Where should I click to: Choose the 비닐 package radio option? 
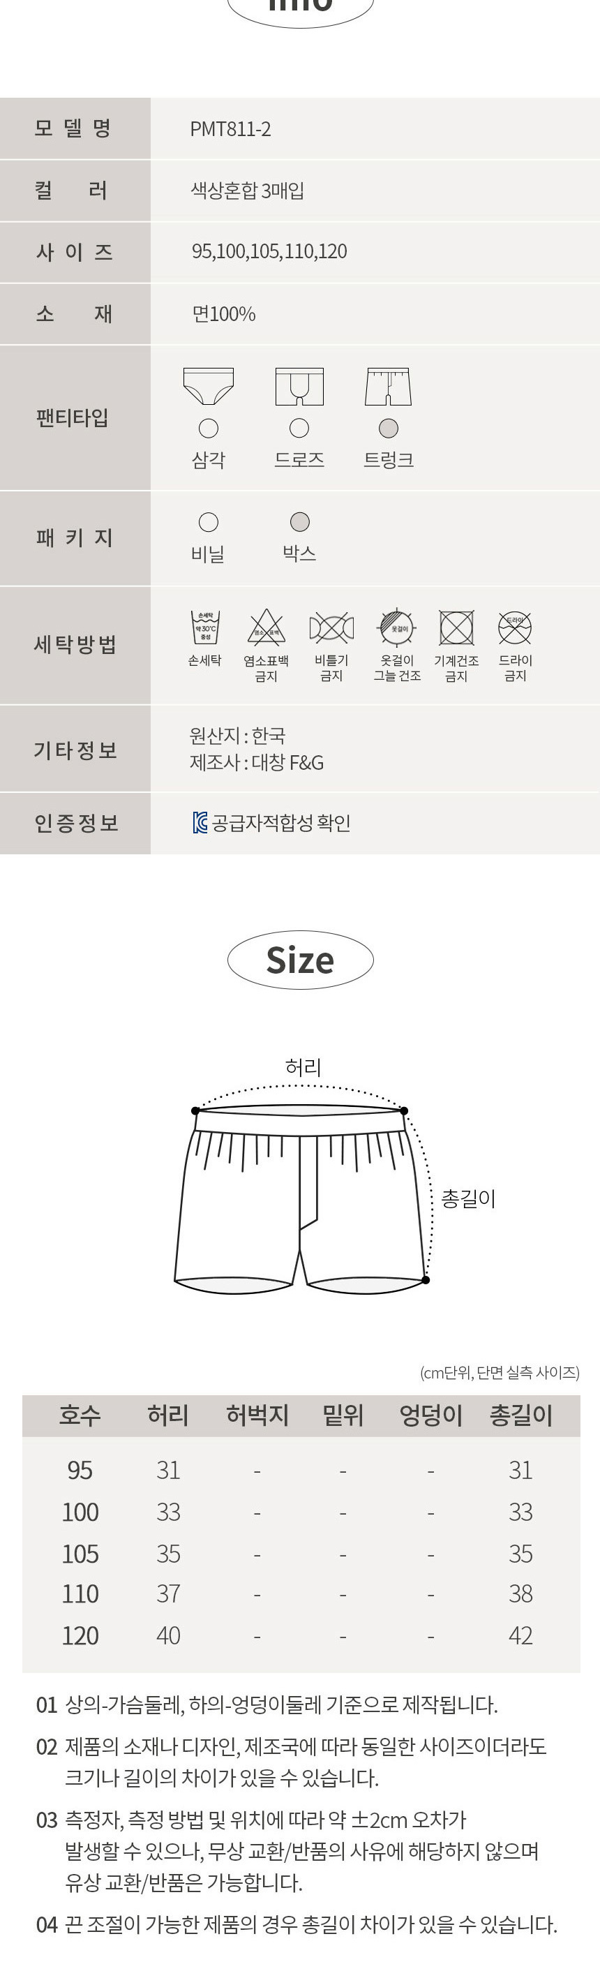point(208,523)
